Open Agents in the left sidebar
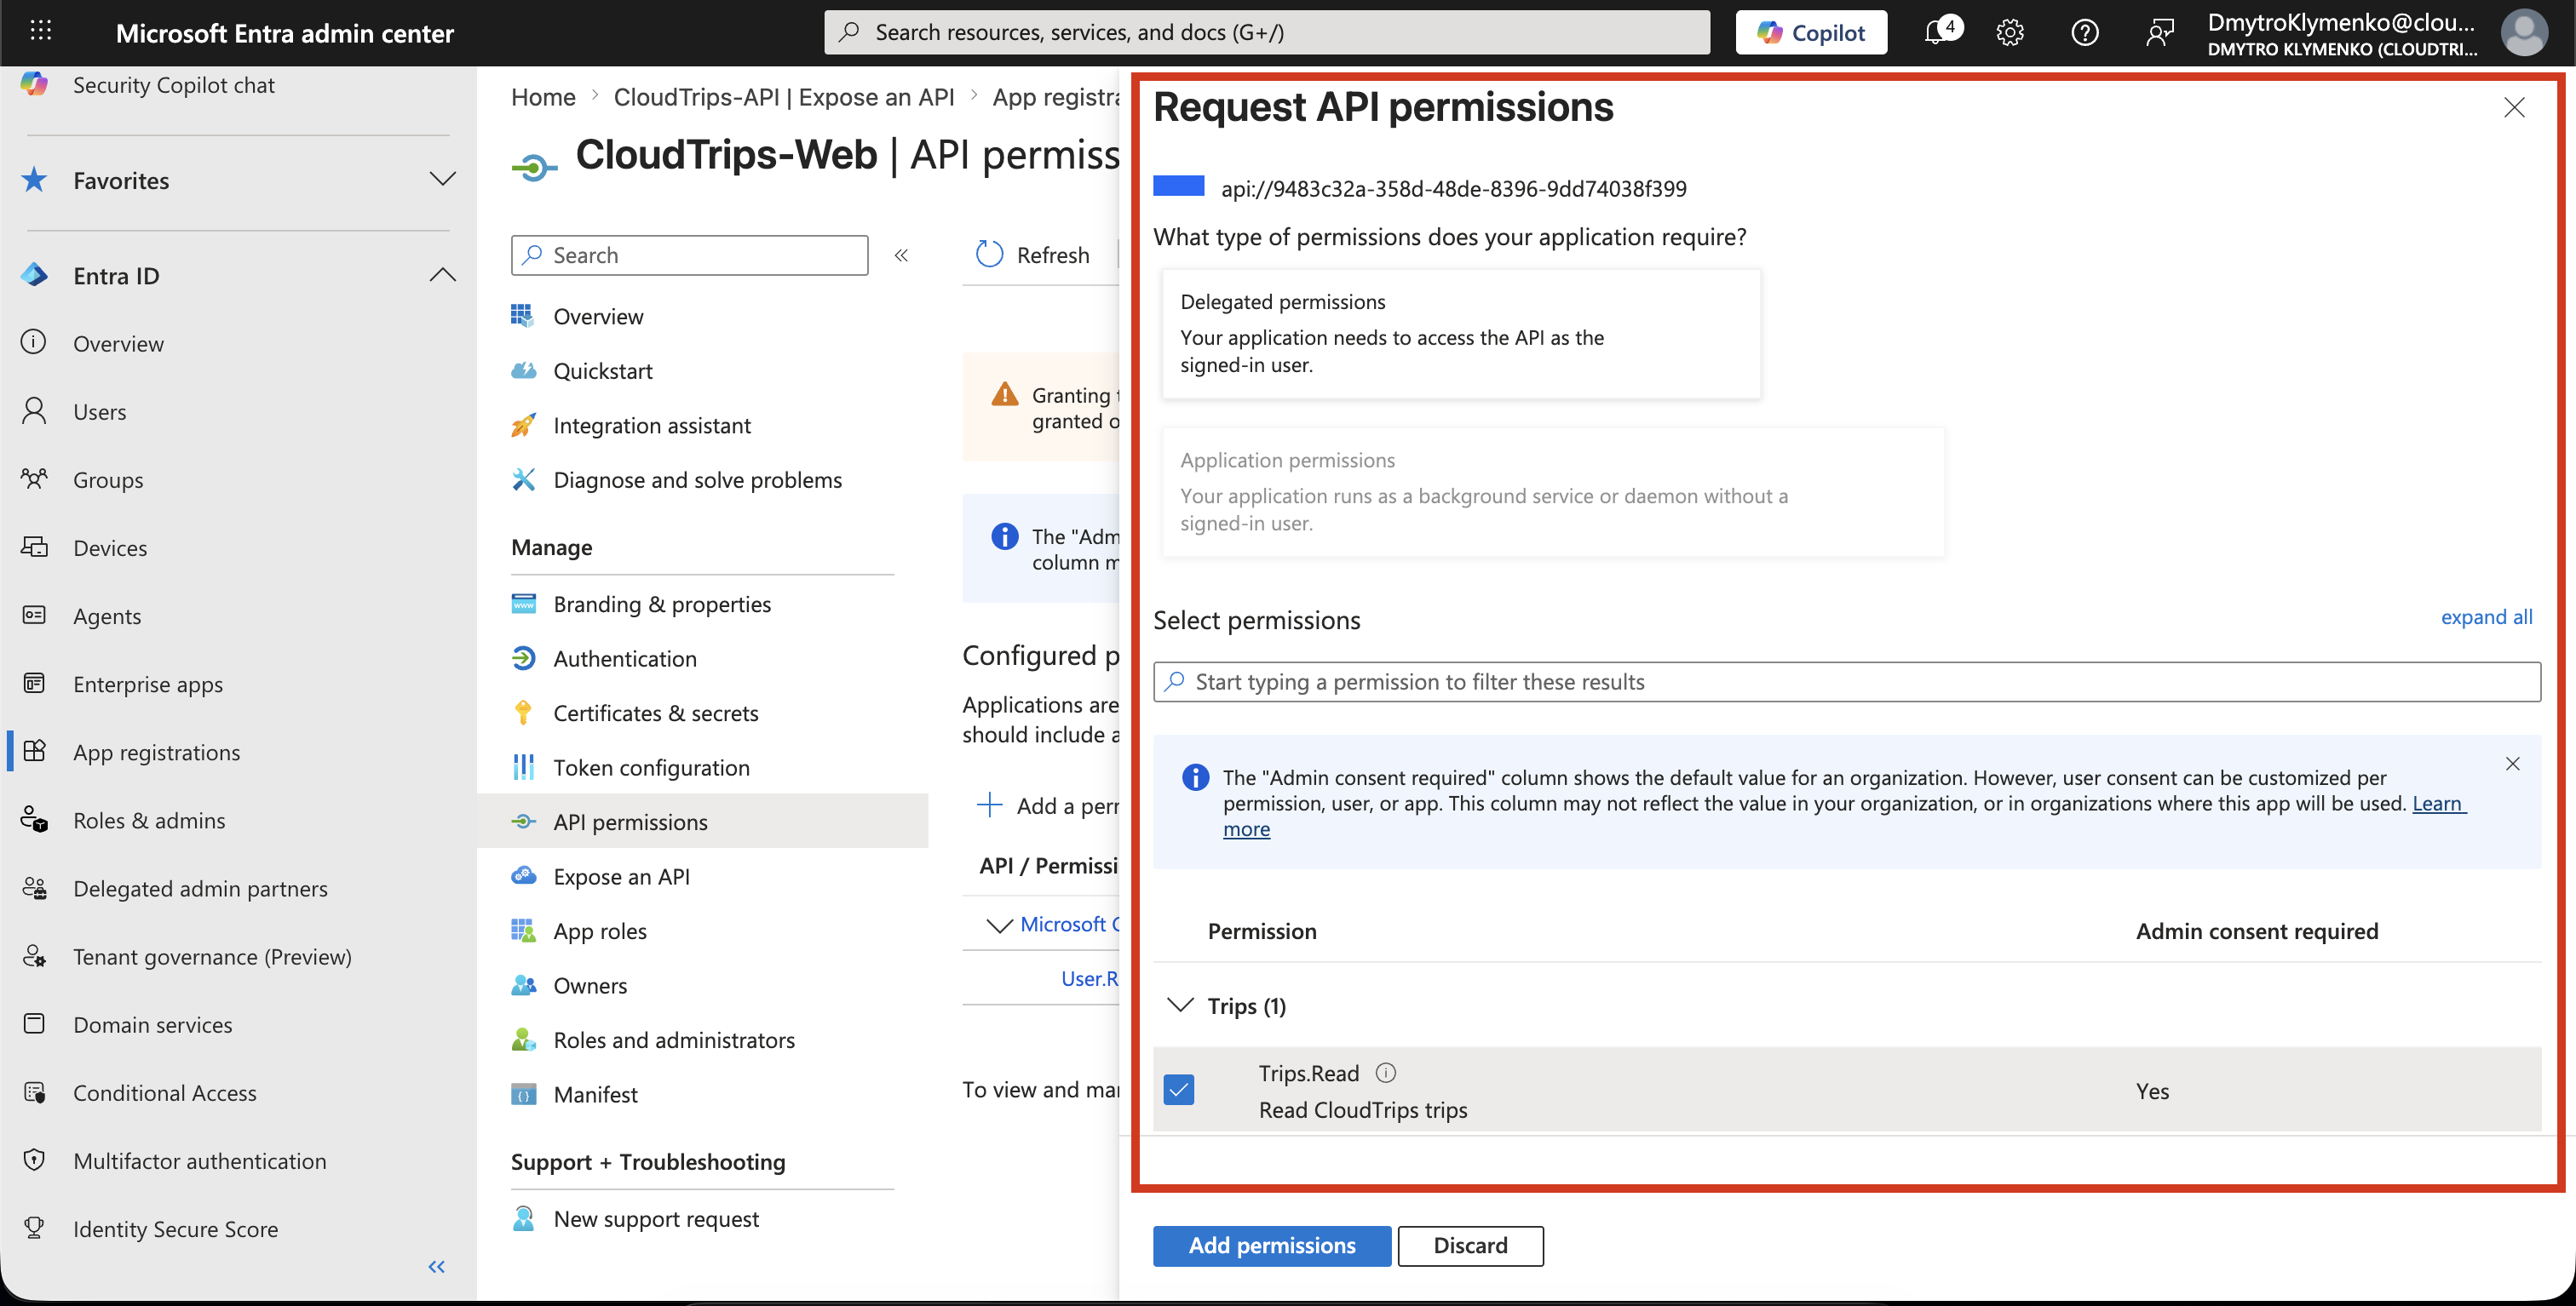Screen dimensions: 2576x1306 (x=107, y=616)
